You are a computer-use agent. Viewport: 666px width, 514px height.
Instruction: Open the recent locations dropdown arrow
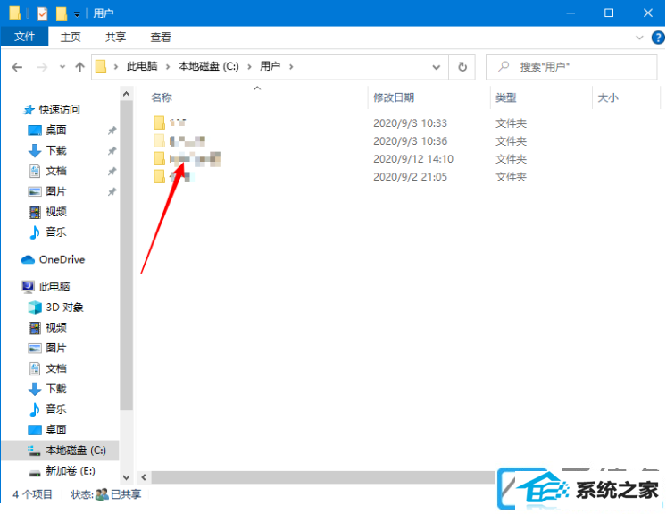click(62, 67)
